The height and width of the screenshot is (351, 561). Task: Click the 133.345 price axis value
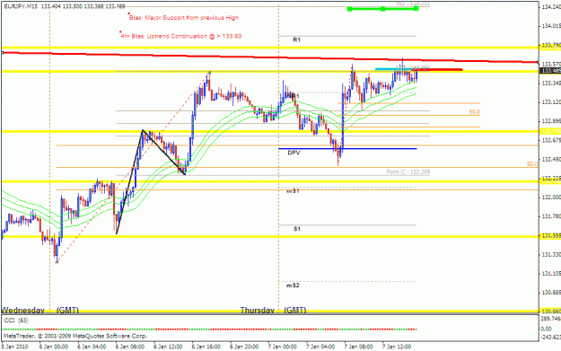click(551, 83)
